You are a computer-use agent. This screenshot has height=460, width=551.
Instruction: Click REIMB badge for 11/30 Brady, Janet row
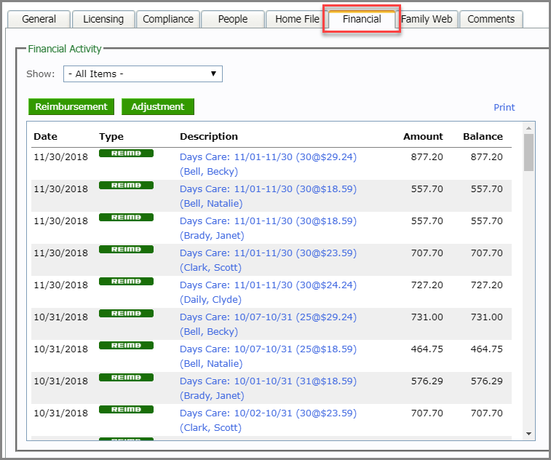126,217
